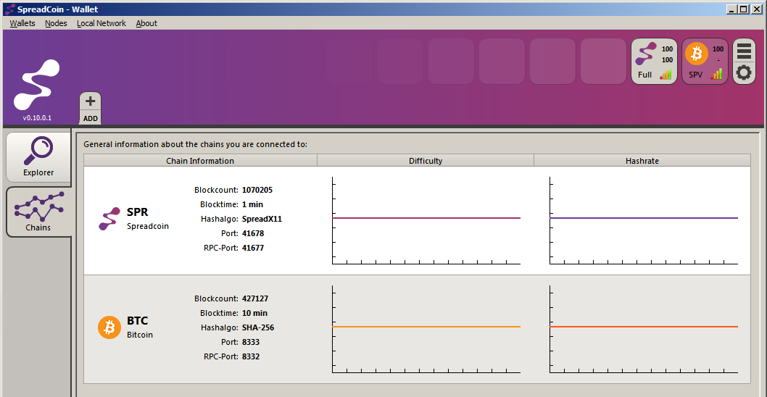This screenshot has height=397, width=767.
Task: Select the SHA-256 hashalgo value
Action: pyautogui.click(x=258, y=327)
